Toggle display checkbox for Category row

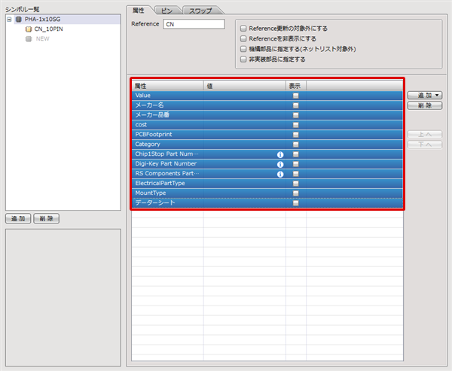[x=296, y=144]
